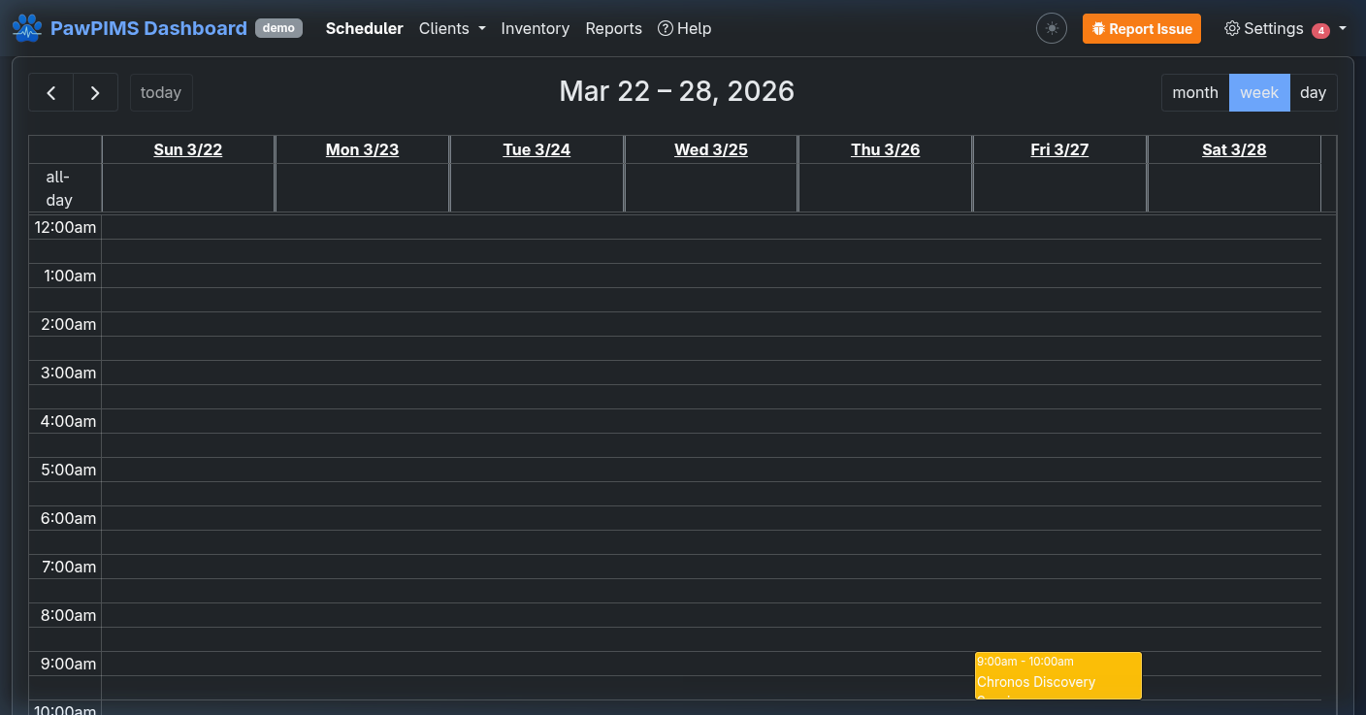1366x715 pixels.
Task: Click the demo badge
Action: [278, 28]
